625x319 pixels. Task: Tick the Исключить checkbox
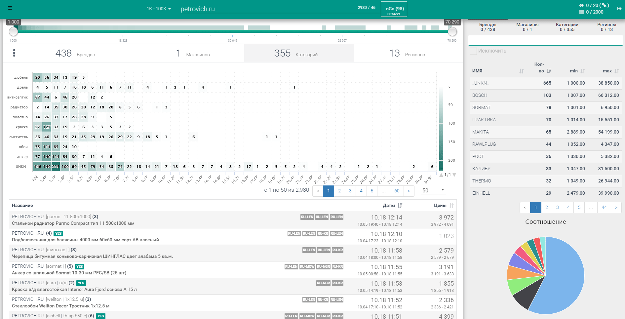[473, 51]
